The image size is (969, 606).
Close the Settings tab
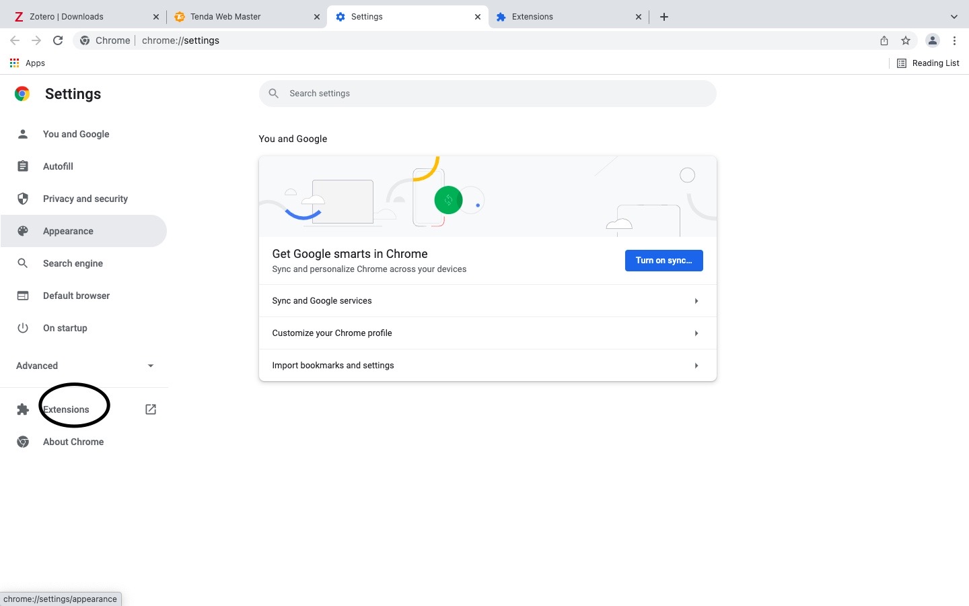pyautogui.click(x=478, y=17)
